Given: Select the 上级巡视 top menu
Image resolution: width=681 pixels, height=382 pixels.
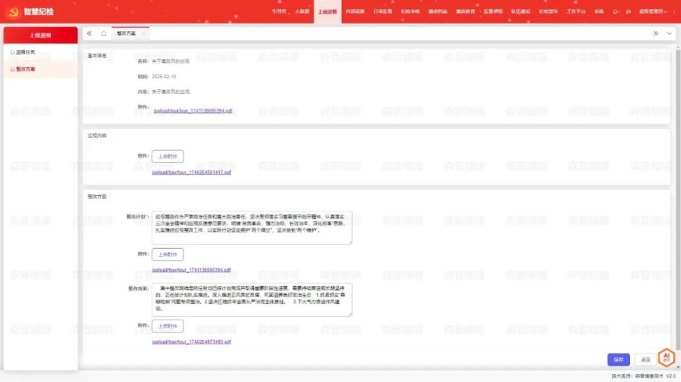Looking at the screenshot, I should tap(328, 12).
